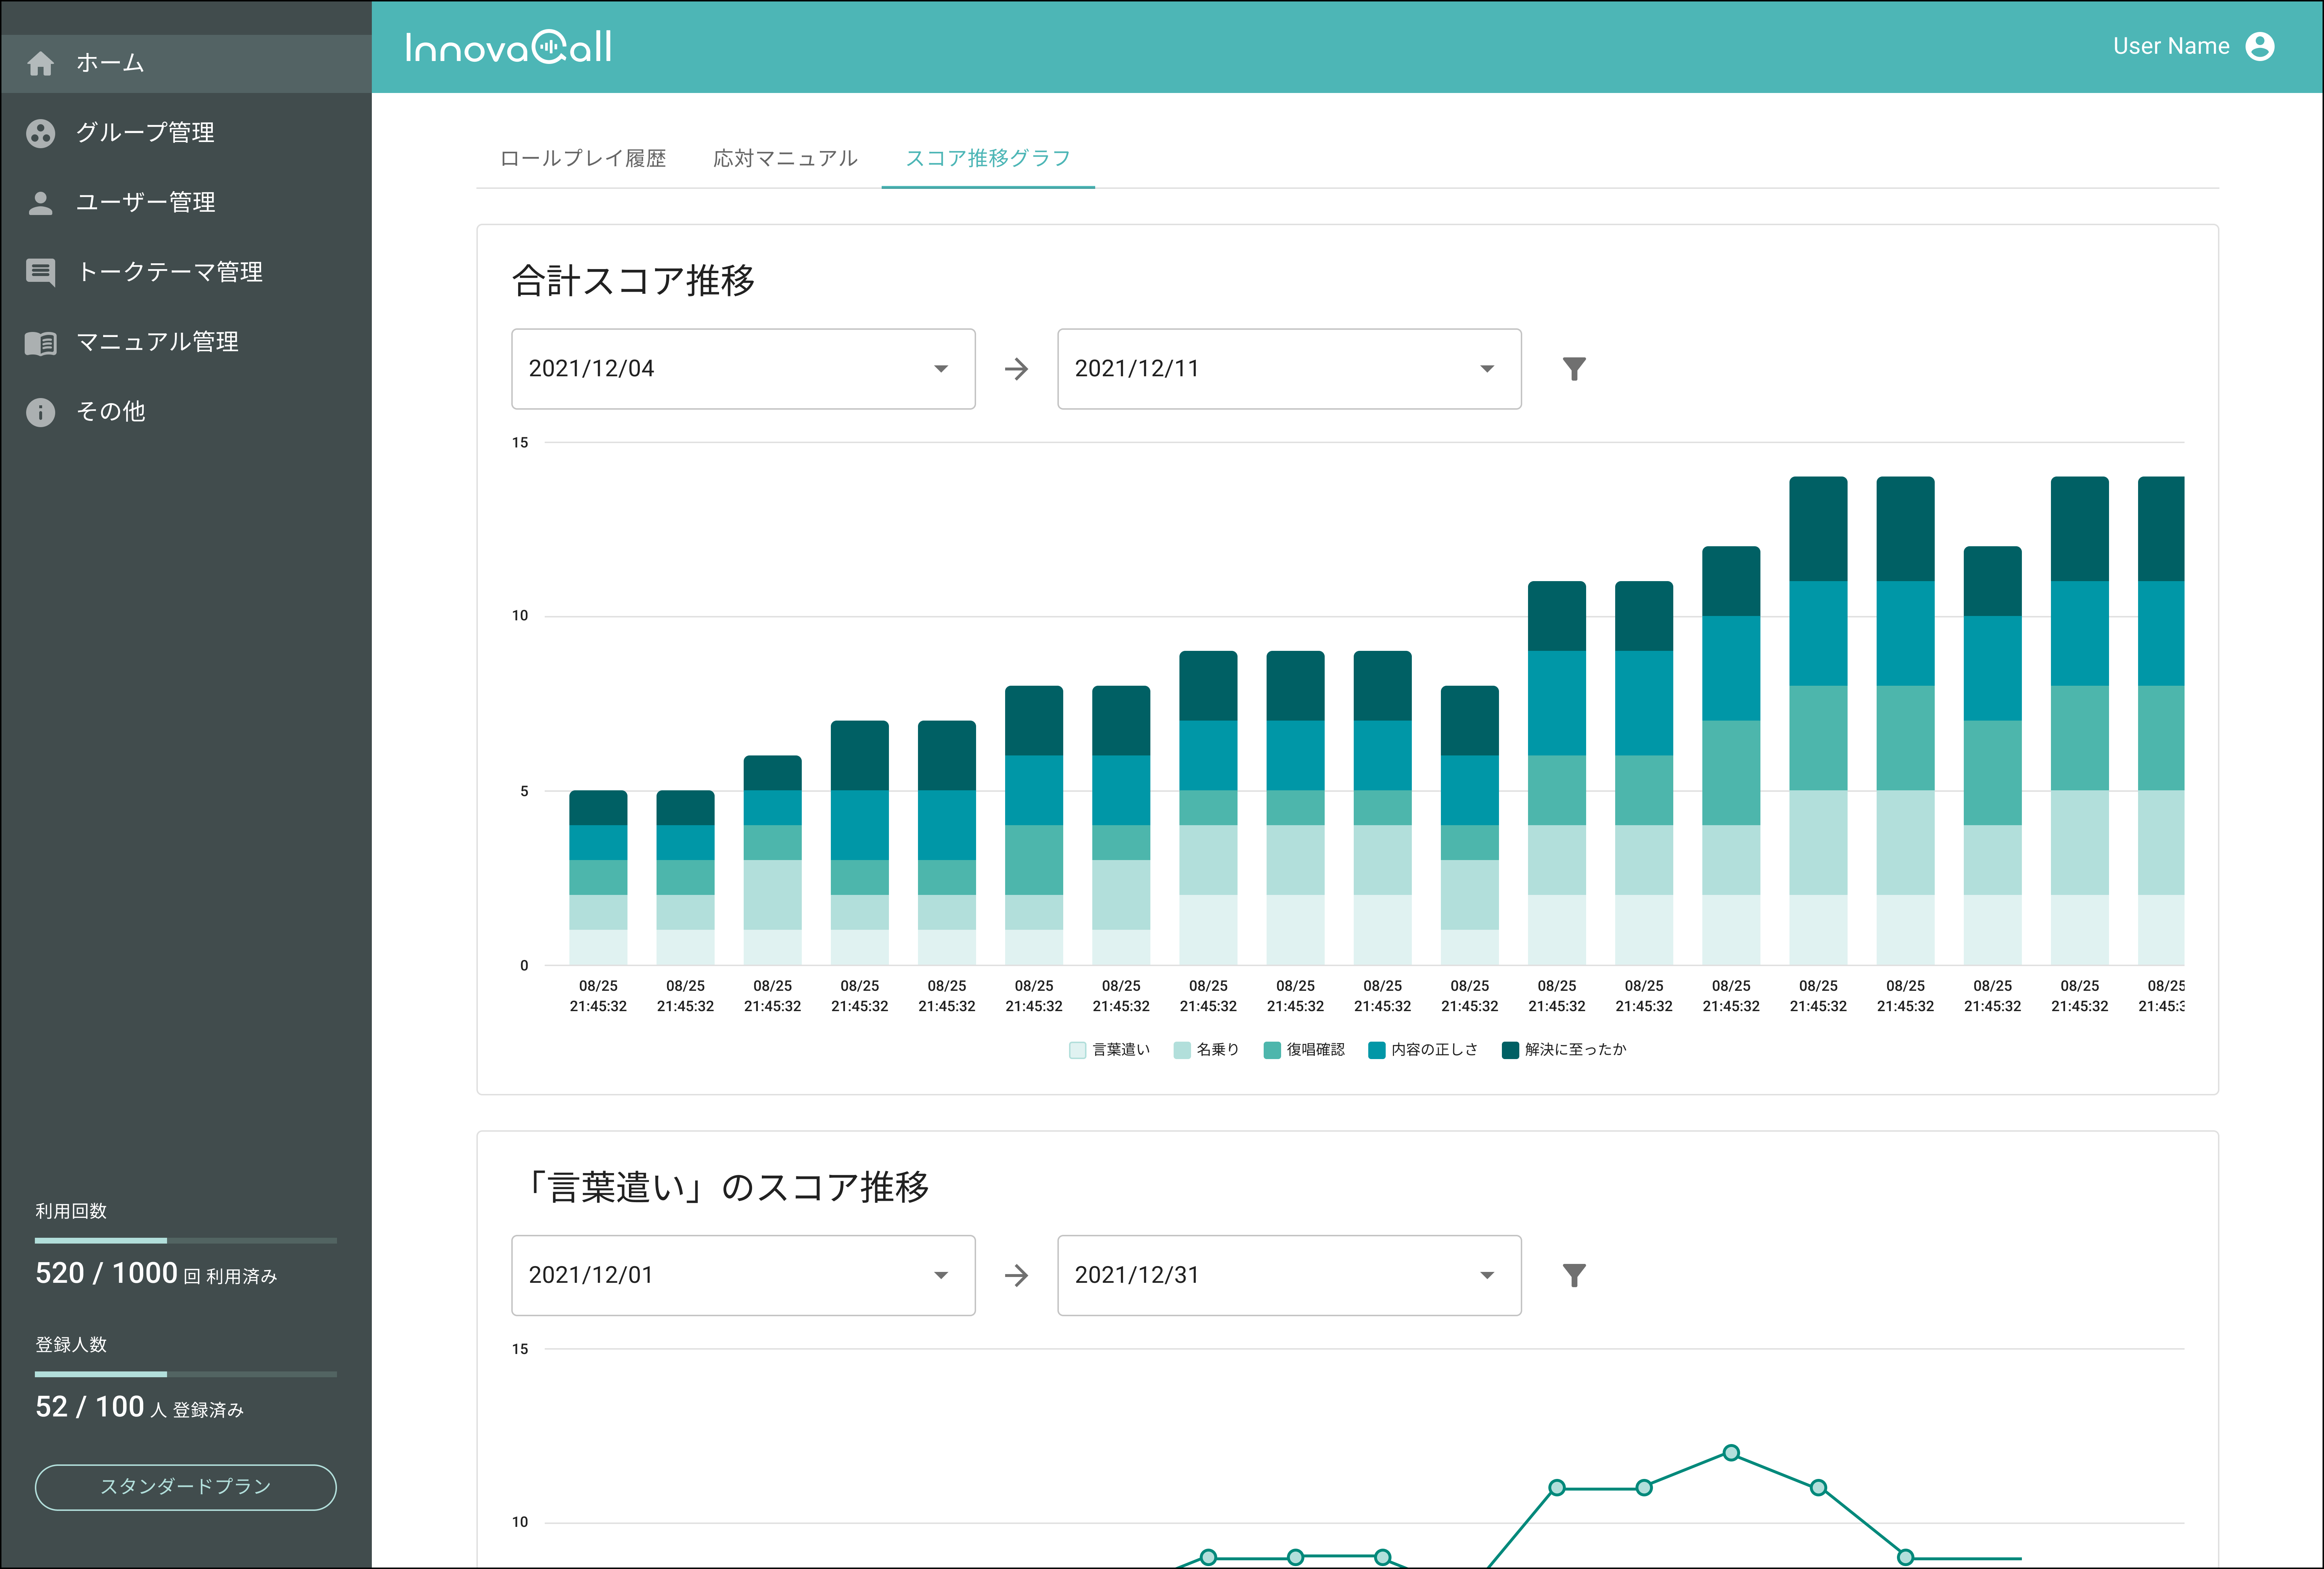Open マニュアル管理 menu item

[186, 342]
